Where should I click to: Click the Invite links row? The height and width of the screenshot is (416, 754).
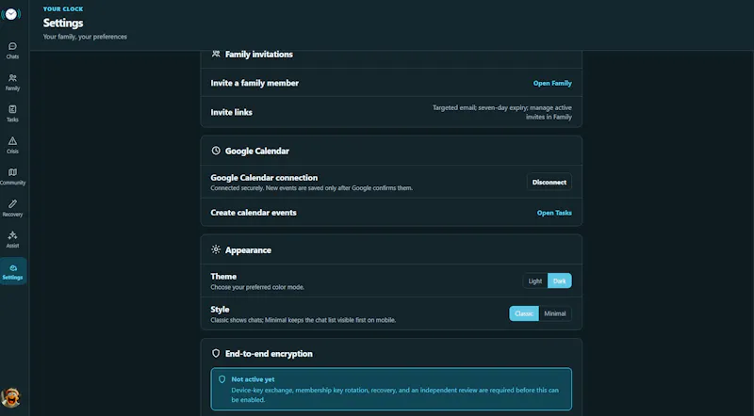pyautogui.click(x=391, y=112)
